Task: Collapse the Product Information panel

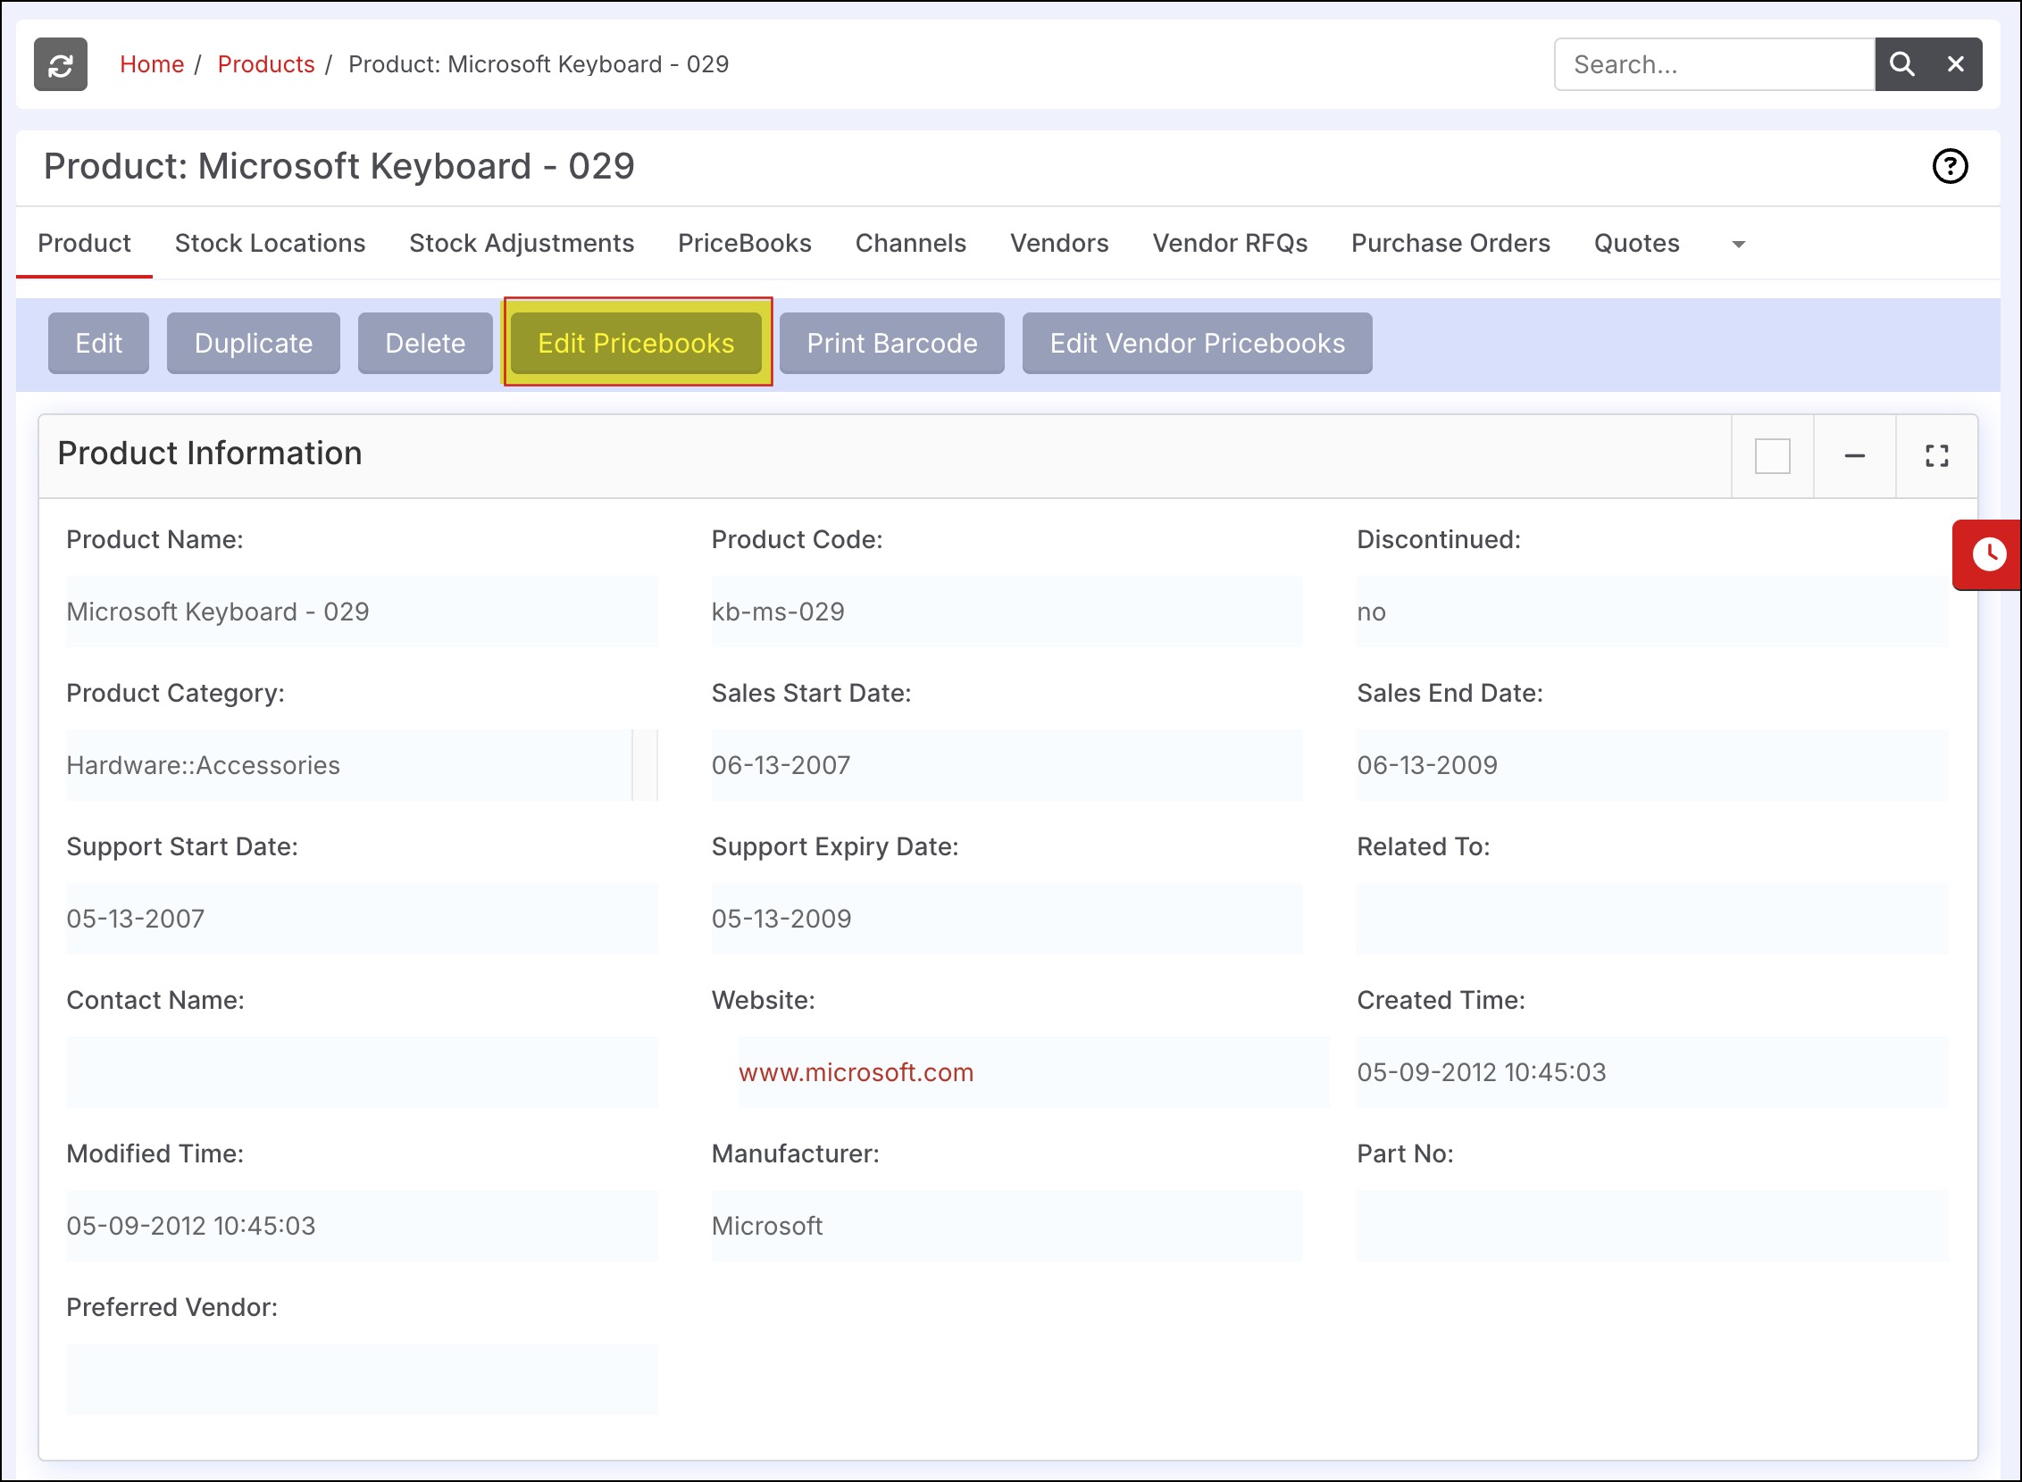Action: (x=1854, y=455)
